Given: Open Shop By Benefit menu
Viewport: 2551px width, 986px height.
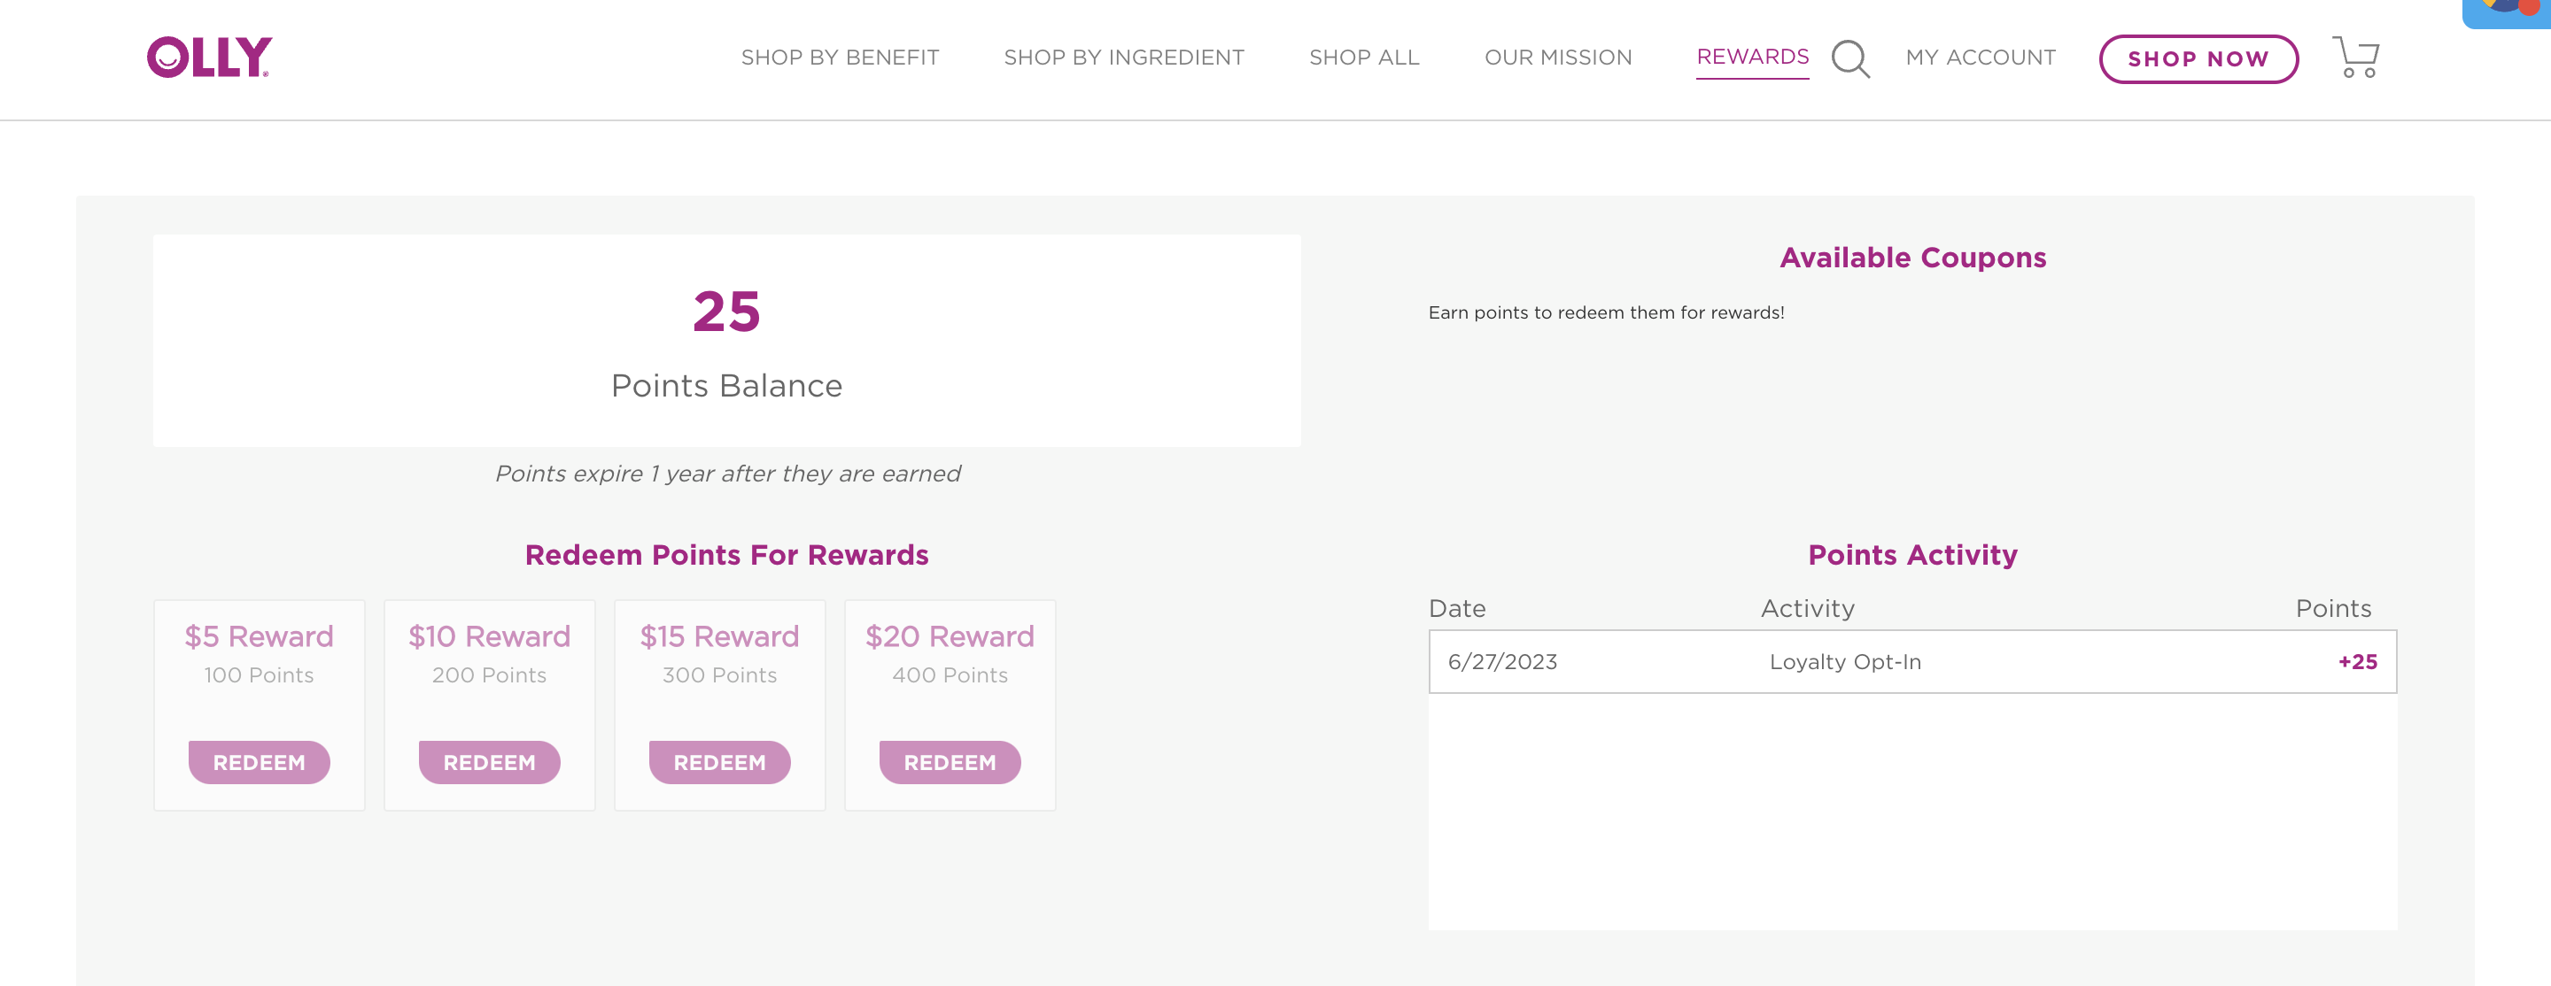Looking at the screenshot, I should [x=840, y=58].
